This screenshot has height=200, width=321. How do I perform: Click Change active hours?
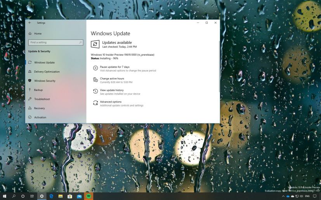112,79
